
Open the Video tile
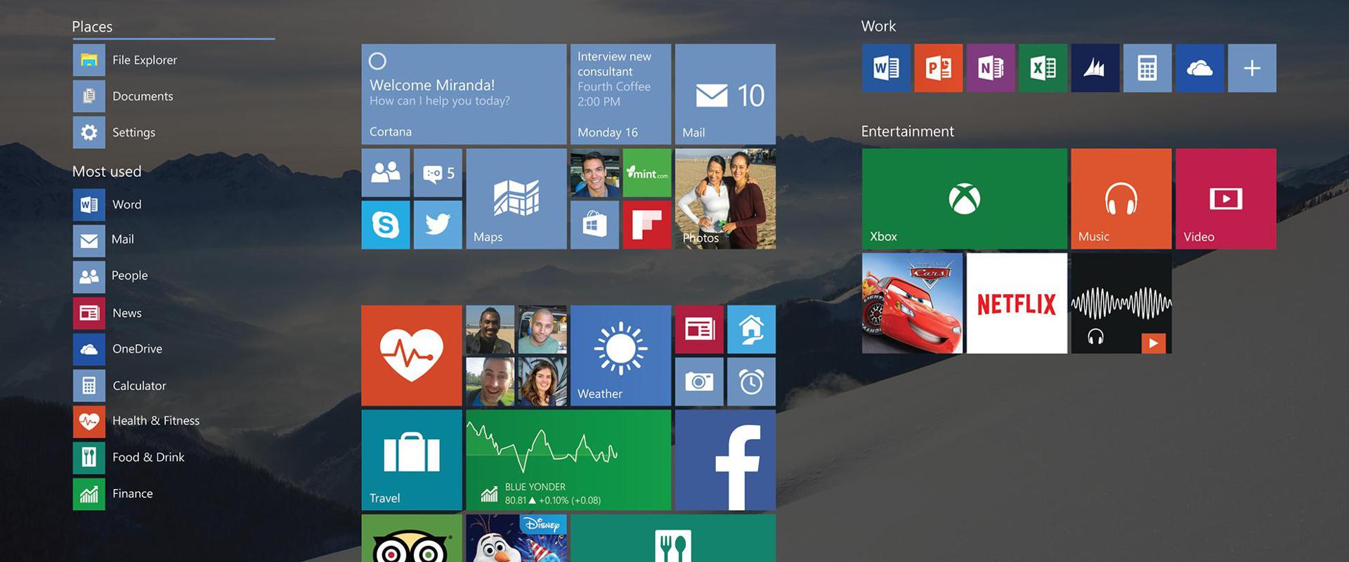(x=1226, y=199)
